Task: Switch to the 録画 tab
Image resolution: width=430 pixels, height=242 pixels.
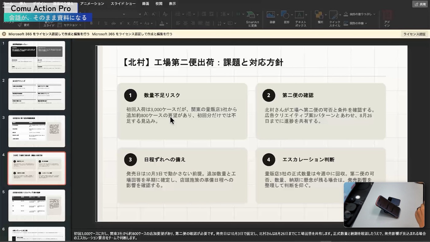Action: coord(146,4)
